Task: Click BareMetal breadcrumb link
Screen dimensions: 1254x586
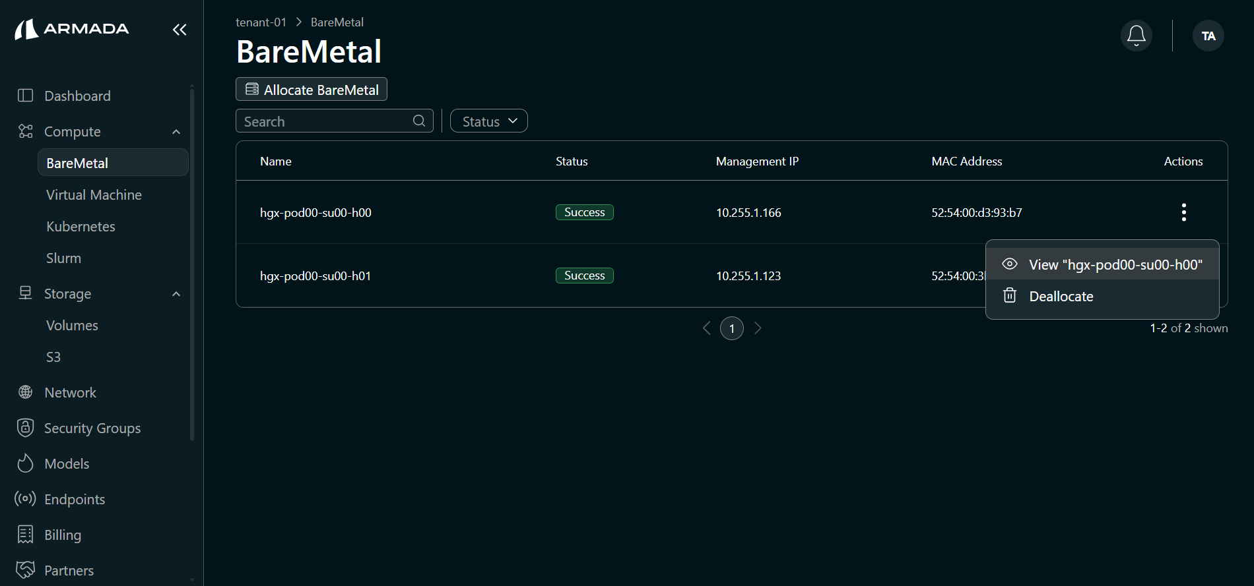Action: 337,22
